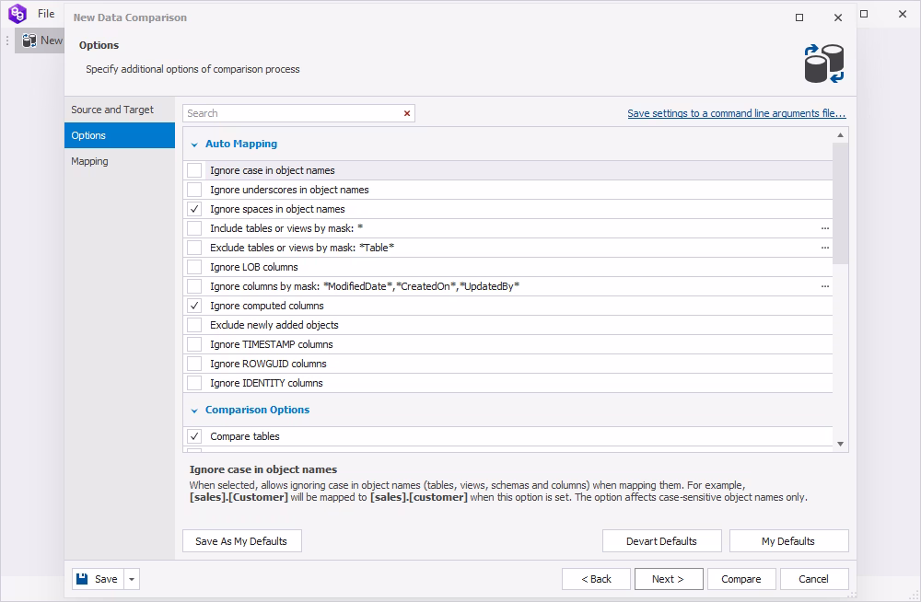Check Ignore columns by mask option
Image resolution: width=921 pixels, height=602 pixels.
pyautogui.click(x=194, y=286)
